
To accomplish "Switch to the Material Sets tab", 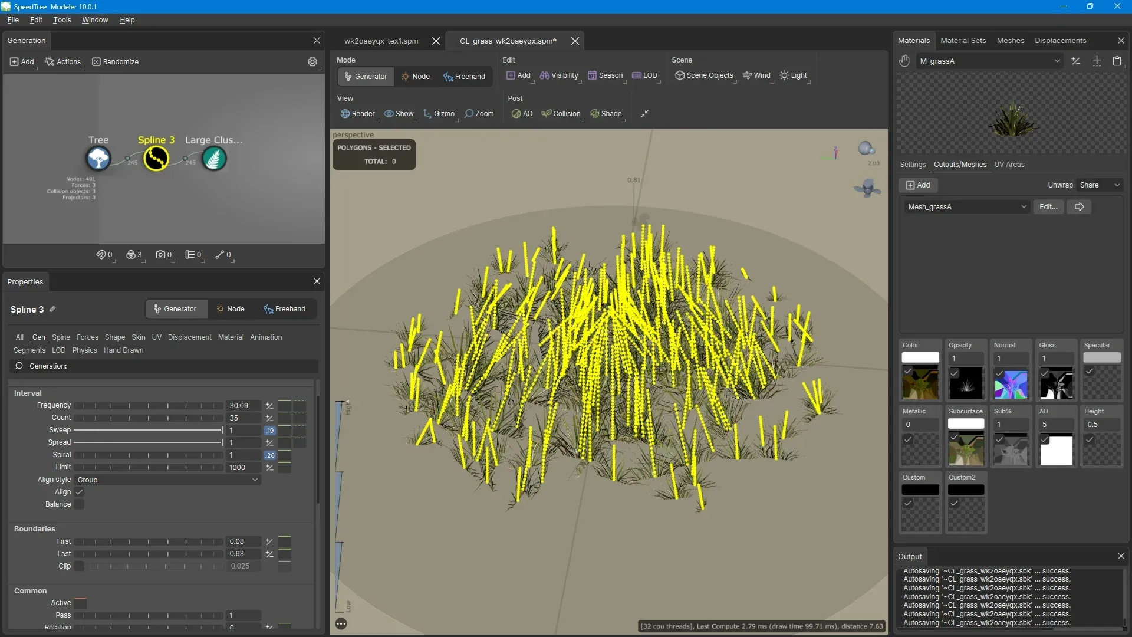I will 963,41.
